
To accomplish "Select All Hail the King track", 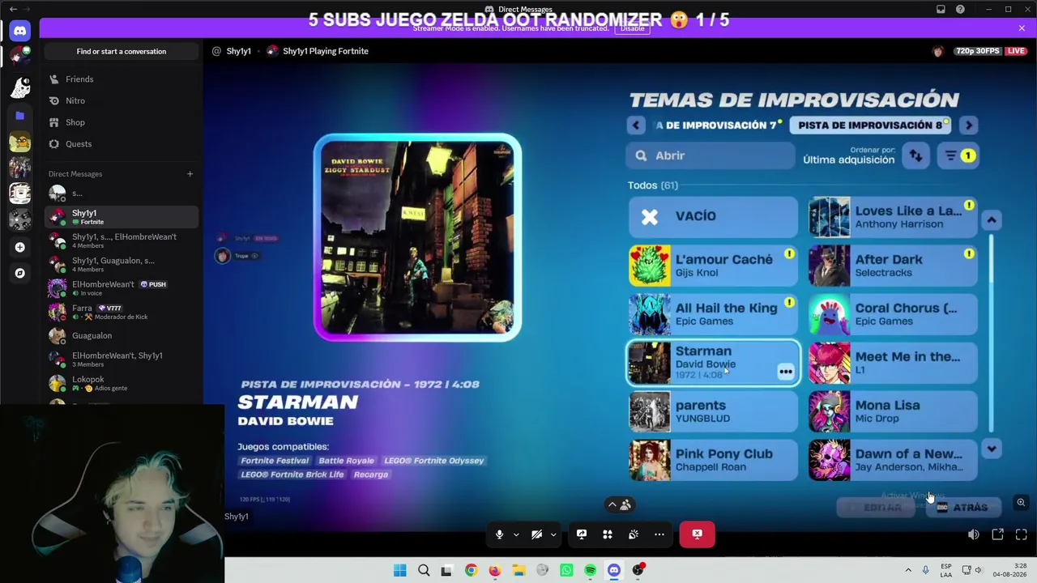I will point(714,314).
